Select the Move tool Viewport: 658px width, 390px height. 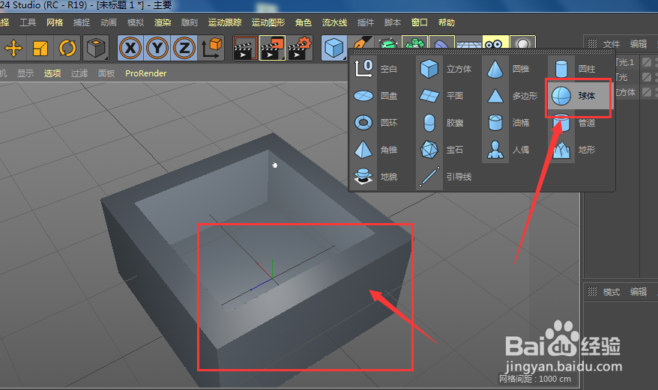coord(13,48)
